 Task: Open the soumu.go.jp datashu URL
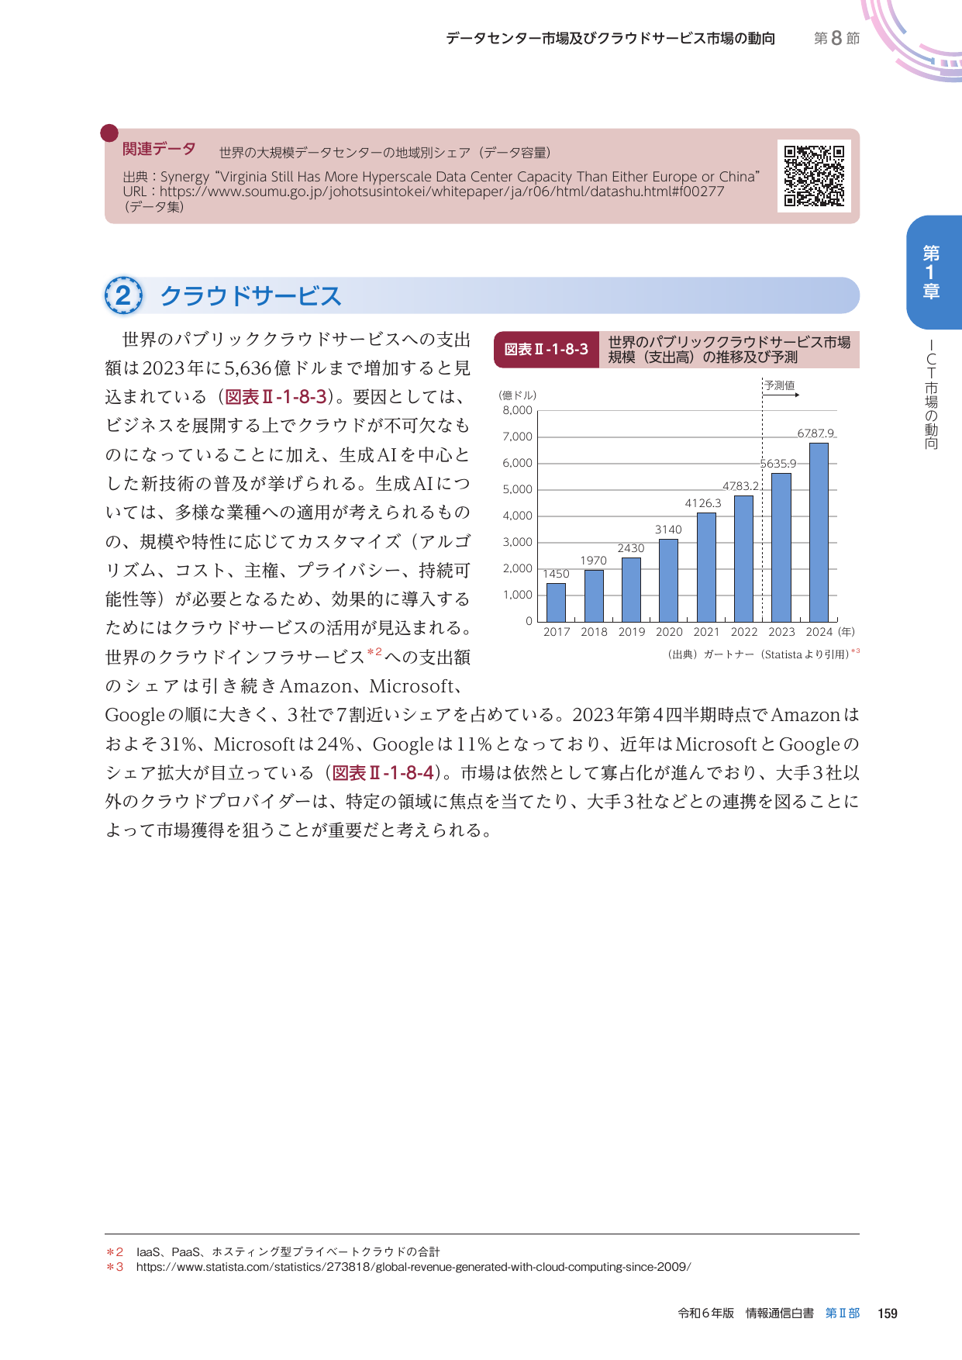coord(442,192)
